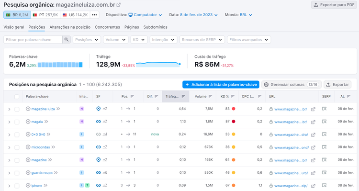359x191 pixels.
Task: Select the PT 257,9K database
Action: 45,15
